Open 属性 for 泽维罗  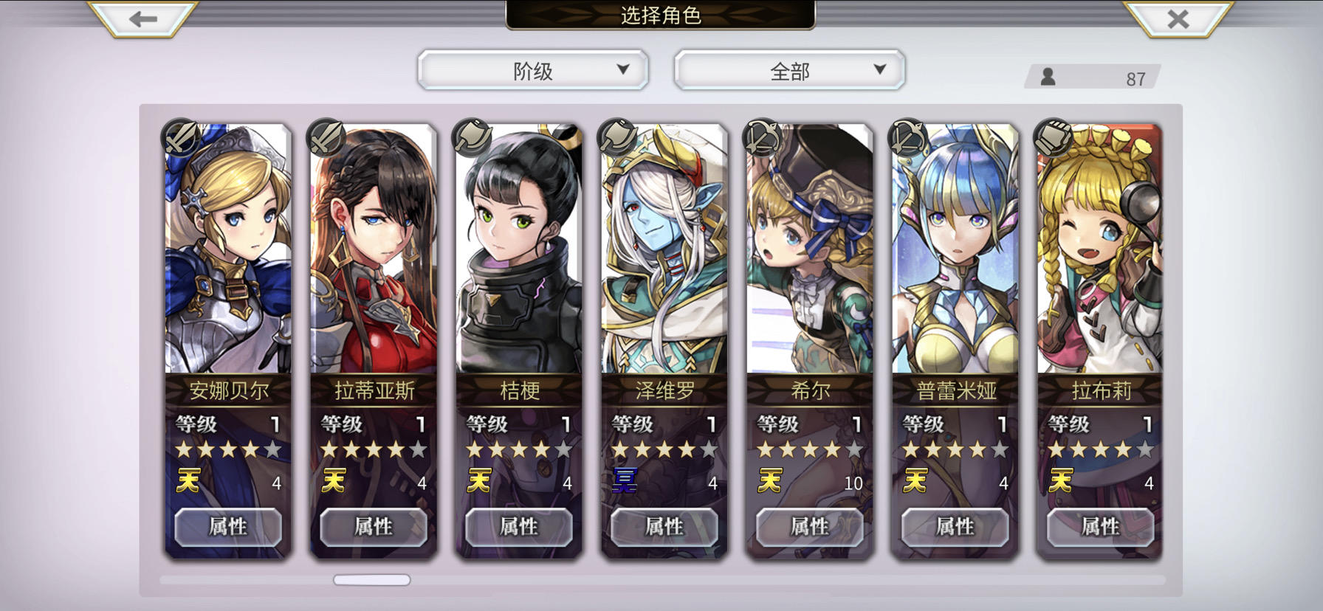click(x=664, y=527)
